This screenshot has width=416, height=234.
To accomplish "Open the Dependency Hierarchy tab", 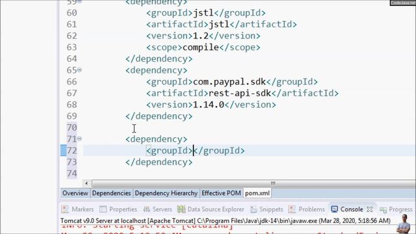I will [166, 193].
